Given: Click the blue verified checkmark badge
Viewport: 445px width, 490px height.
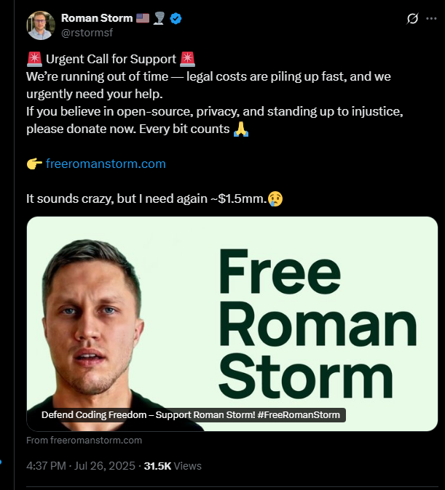Looking at the screenshot, I should (176, 18).
